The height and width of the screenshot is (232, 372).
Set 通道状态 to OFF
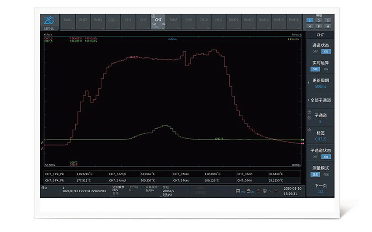[x=315, y=52]
